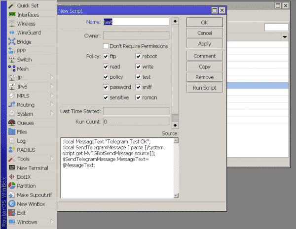Select the Mesh icon
The height and width of the screenshot is (229, 296).
(x=12, y=68)
